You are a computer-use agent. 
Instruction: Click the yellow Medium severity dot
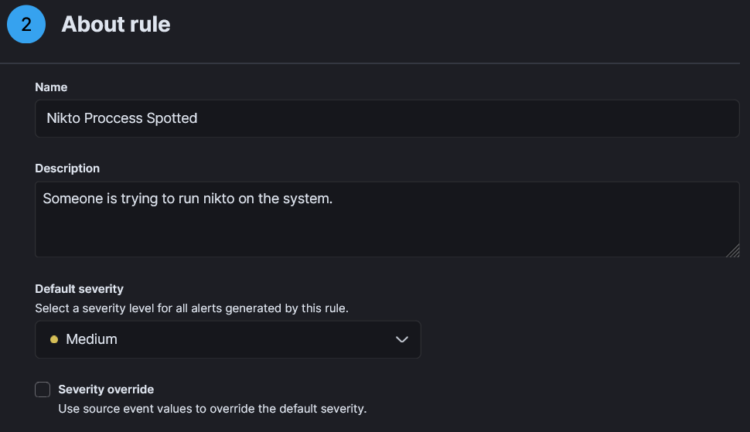[x=54, y=339]
